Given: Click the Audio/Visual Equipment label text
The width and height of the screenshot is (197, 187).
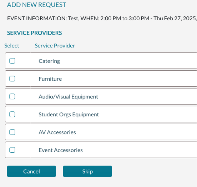Looking at the screenshot, I should tap(69, 97).
